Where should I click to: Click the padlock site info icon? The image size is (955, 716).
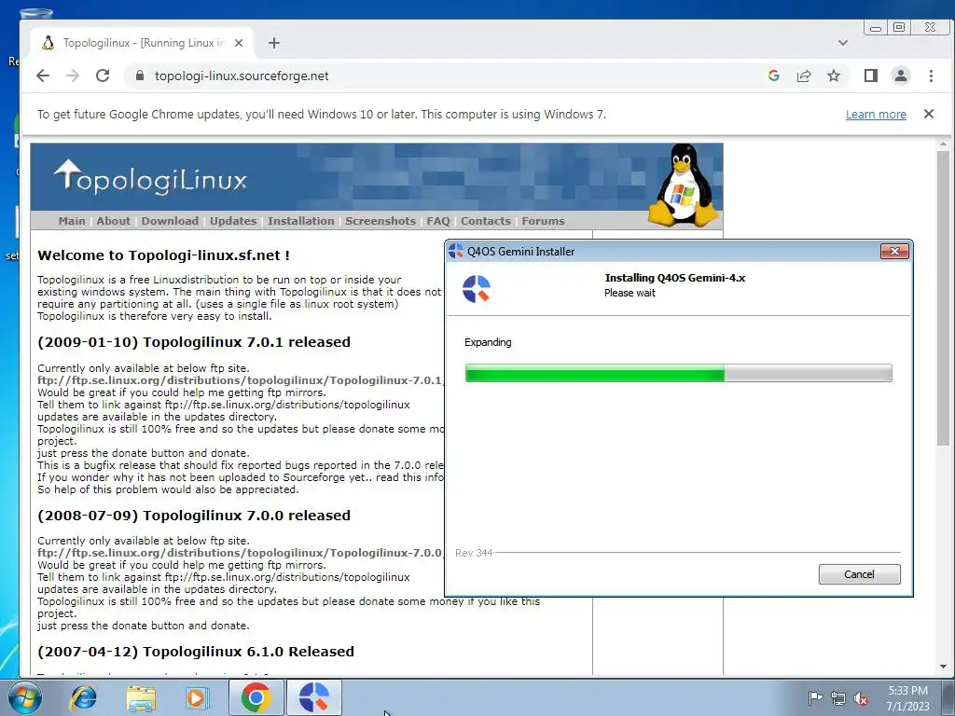tap(140, 76)
